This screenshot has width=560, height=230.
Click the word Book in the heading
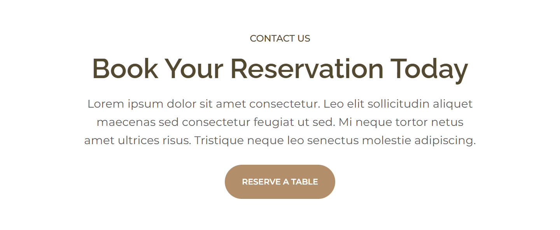pos(125,69)
